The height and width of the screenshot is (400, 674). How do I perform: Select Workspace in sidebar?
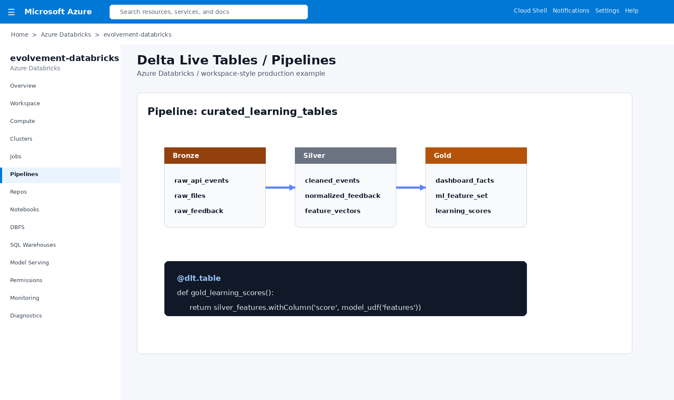point(60,103)
